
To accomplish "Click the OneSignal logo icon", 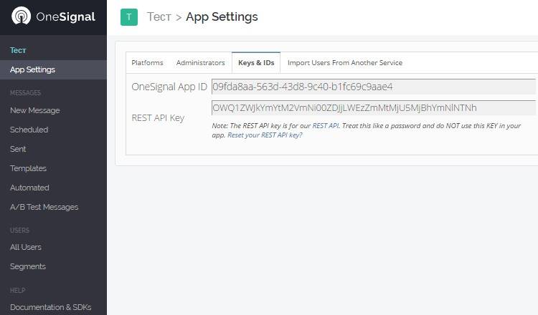I will pyautogui.click(x=21, y=16).
